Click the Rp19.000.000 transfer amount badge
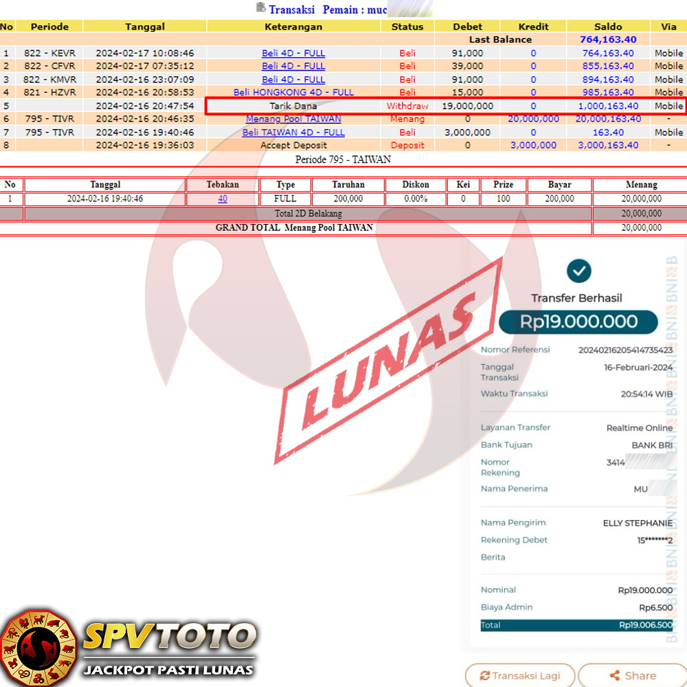 578,322
